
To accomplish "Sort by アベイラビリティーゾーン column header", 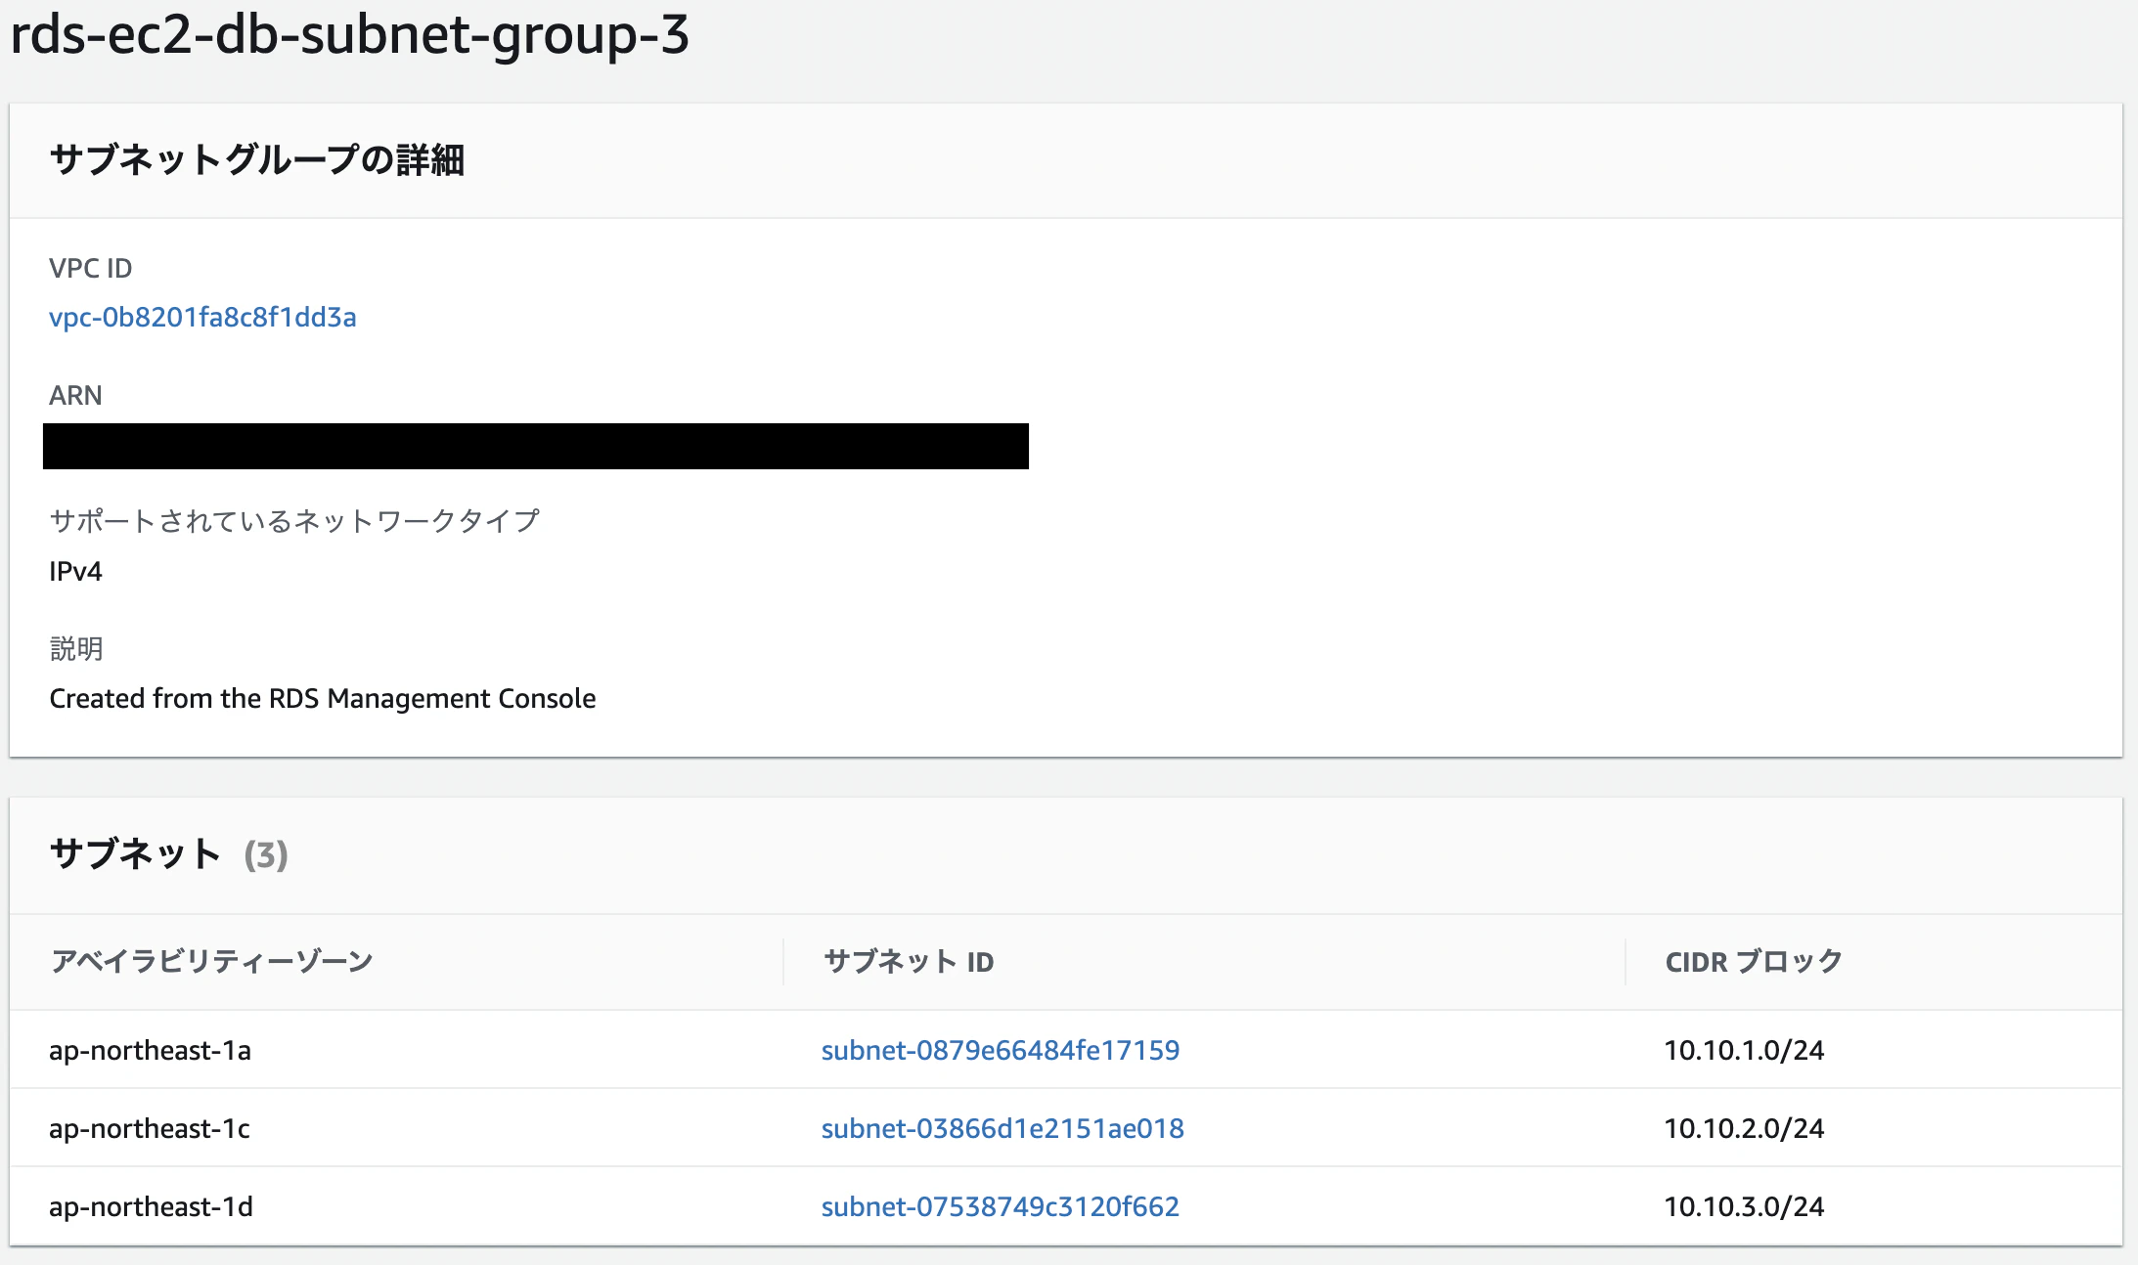I will [212, 961].
